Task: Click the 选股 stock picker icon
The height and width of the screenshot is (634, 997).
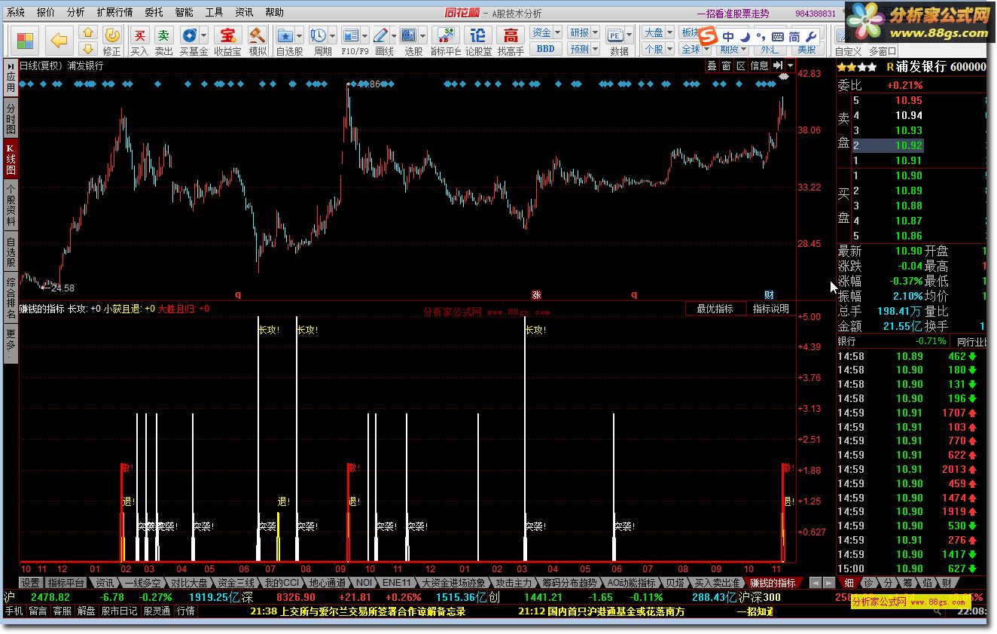Action: point(409,35)
